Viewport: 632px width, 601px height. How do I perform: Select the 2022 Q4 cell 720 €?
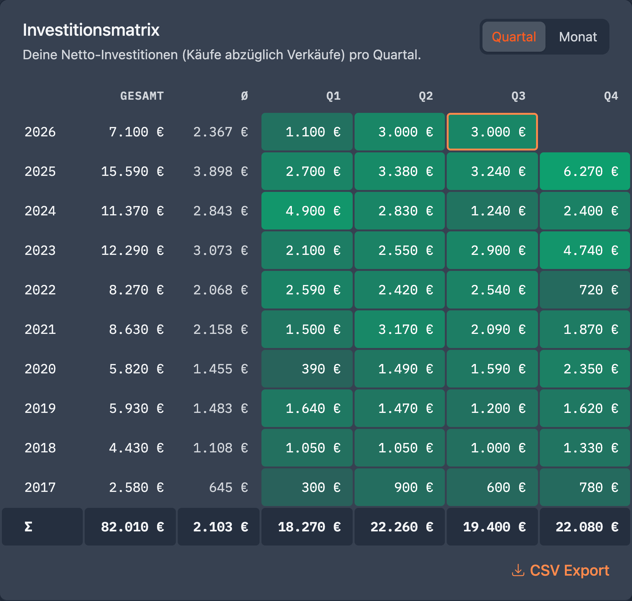point(585,290)
